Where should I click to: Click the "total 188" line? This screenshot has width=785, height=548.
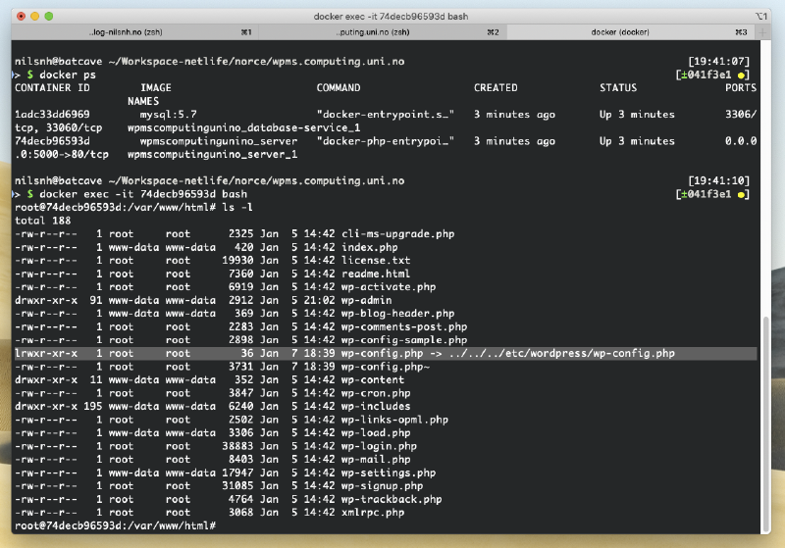pos(42,221)
